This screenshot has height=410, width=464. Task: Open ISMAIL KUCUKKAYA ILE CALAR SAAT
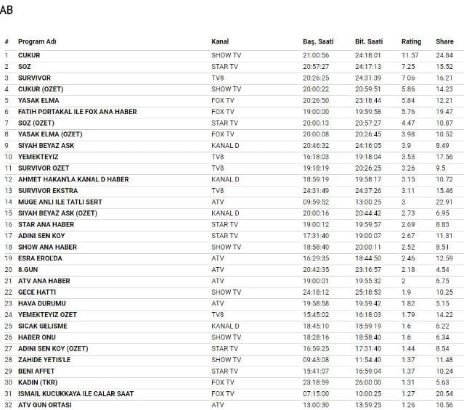pyautogui.click(x=76, y=393)
